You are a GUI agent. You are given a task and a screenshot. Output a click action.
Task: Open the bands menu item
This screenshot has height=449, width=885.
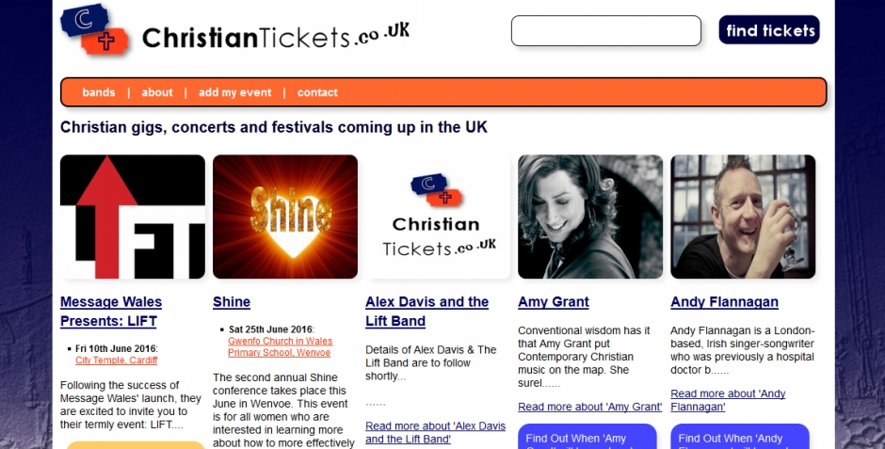(99, 92)
